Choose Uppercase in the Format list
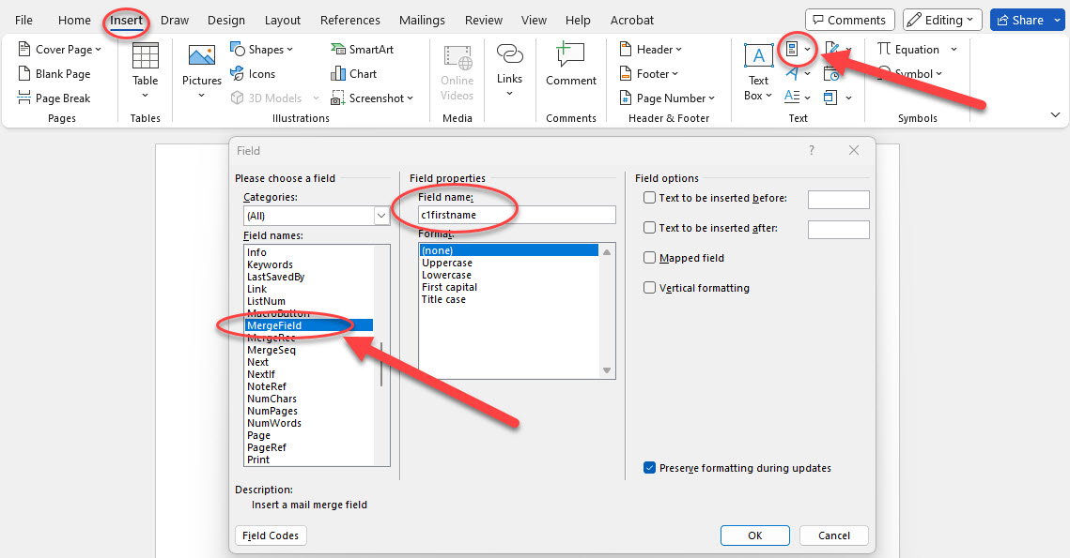Viewport: 1070px width, 558px height. (446, 263)
